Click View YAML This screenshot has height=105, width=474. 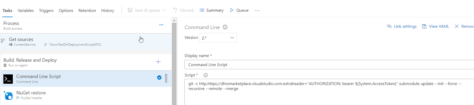pos(436,26)
